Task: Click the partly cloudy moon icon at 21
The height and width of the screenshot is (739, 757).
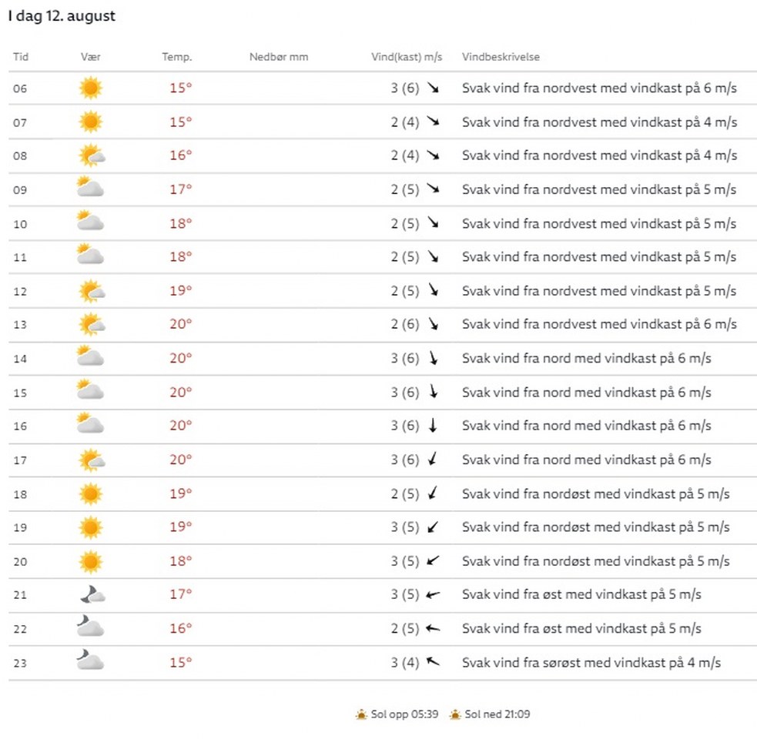Action: pyautogui.click(x=91, y=594)
